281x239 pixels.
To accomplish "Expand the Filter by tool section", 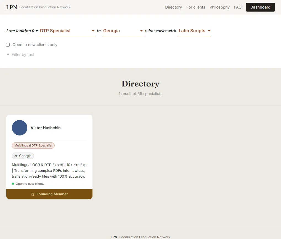I will (x=20, y=55).
